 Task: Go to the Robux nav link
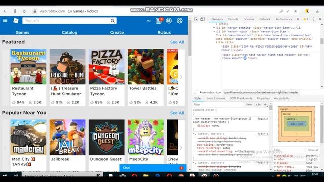164,32
